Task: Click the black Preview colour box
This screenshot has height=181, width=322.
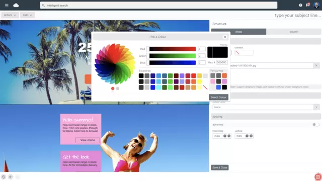Action: [217, 52]
